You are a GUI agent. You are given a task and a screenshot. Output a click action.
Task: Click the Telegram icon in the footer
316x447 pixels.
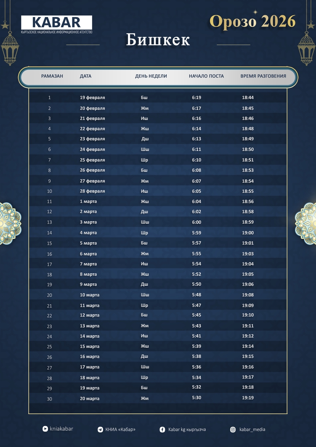pyautogui.click(x=100, y=430)
